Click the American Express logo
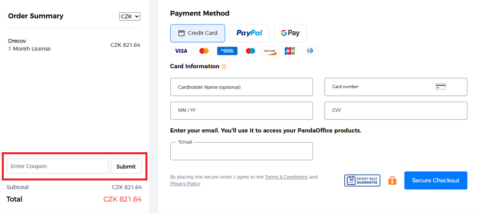This screenshot has height=213, width=479. tap(226, 51)
